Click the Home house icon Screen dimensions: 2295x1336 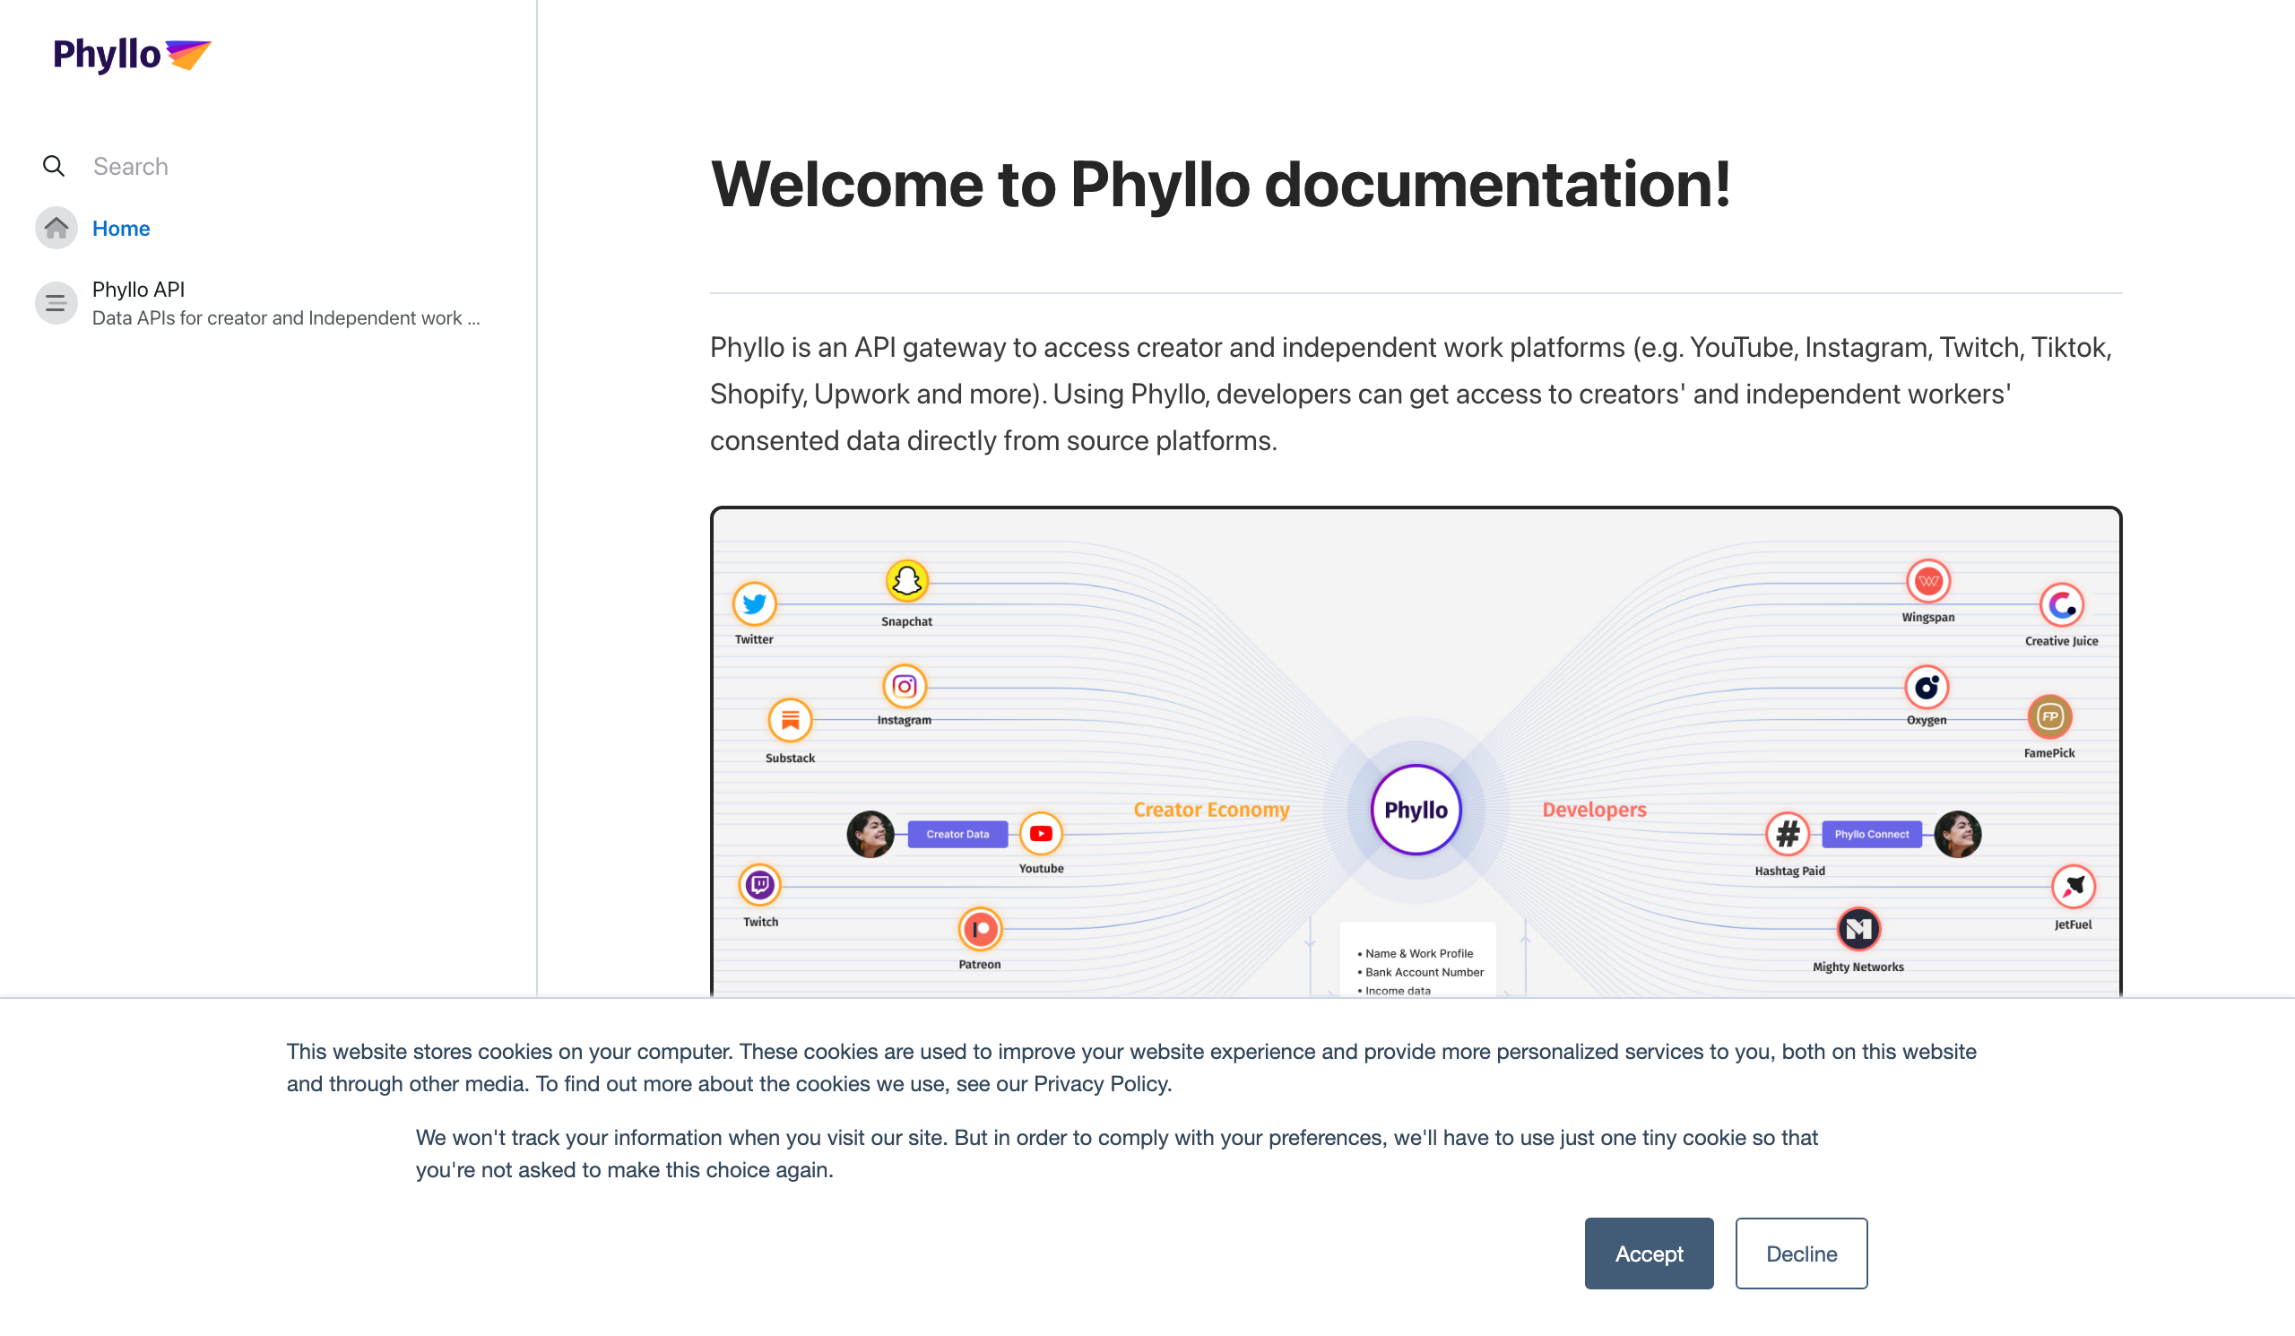tap(56, 229)
